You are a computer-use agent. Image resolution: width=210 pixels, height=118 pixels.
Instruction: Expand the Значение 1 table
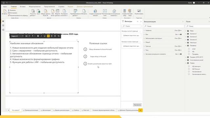point(186,34)
